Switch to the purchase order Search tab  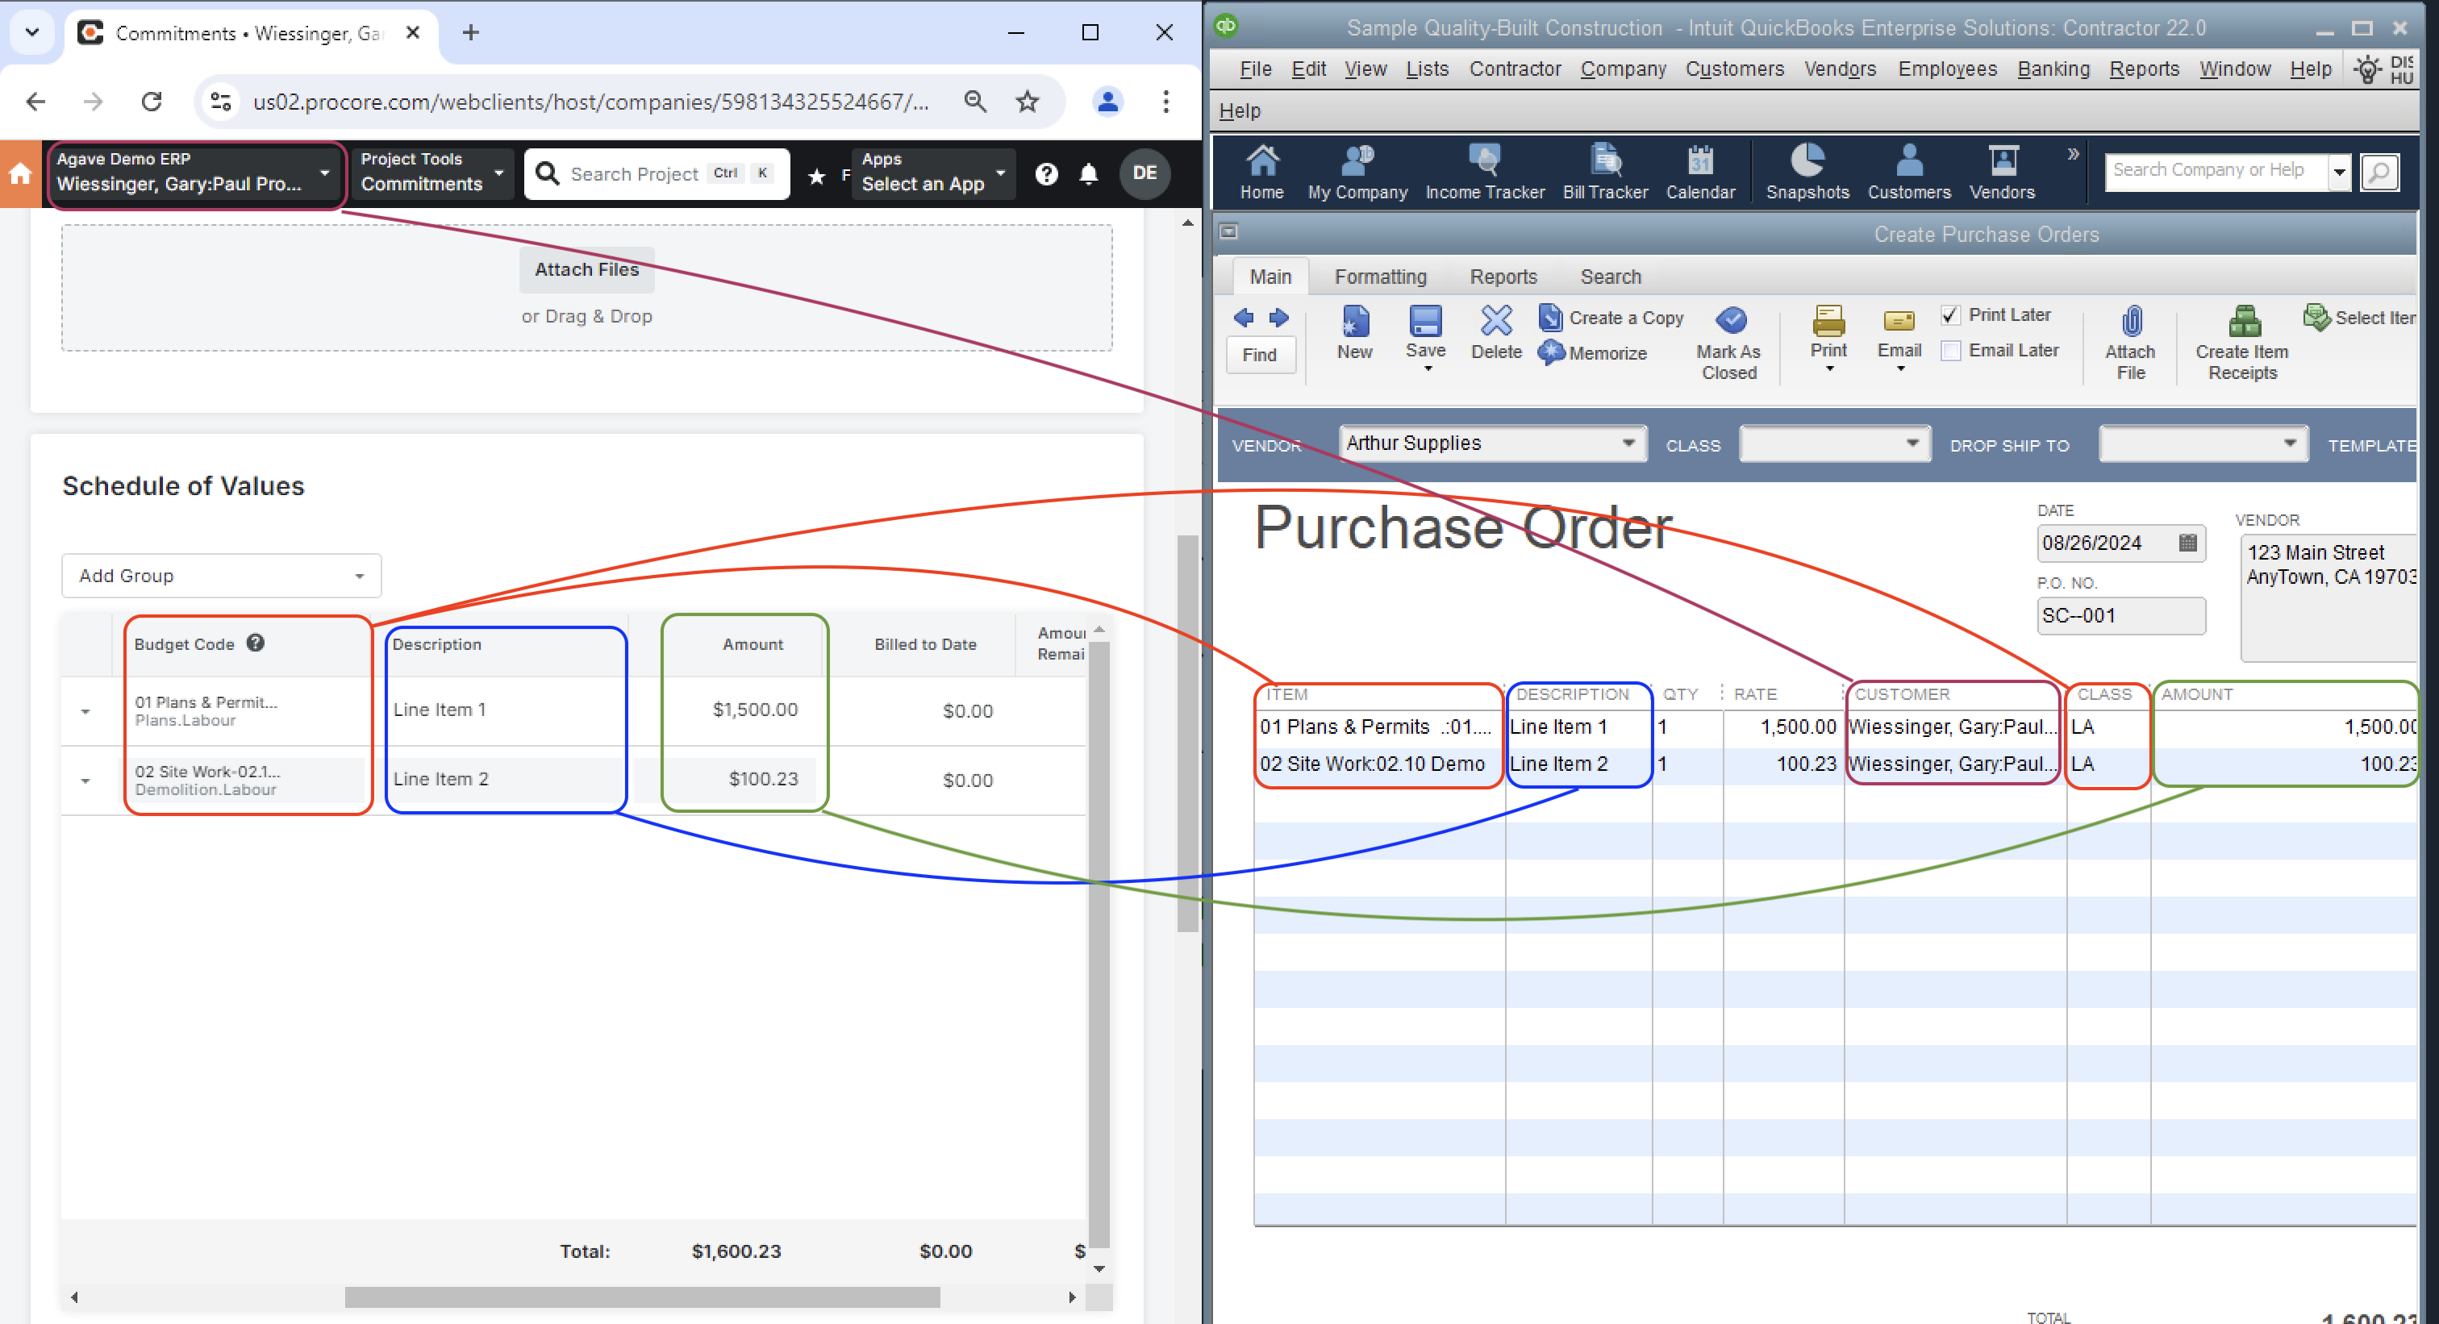point(1610,277)
